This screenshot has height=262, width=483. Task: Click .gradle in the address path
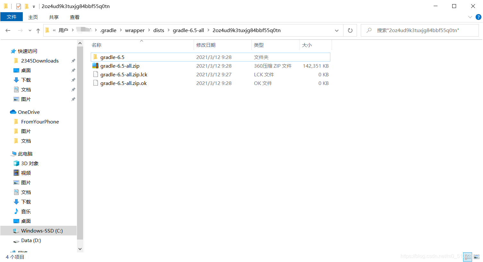tap(108, 30)
